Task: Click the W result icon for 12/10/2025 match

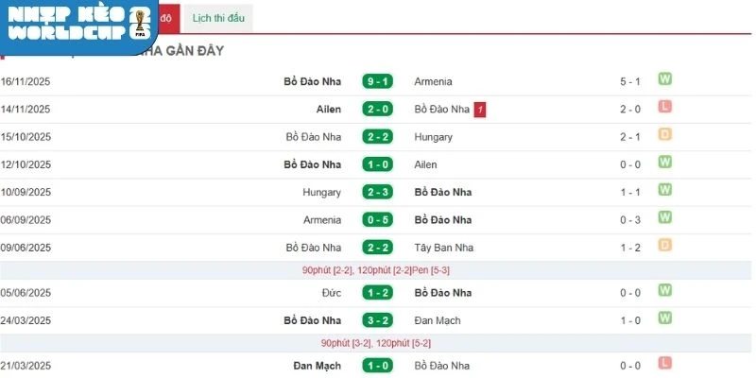Action: tap(664, 163)
